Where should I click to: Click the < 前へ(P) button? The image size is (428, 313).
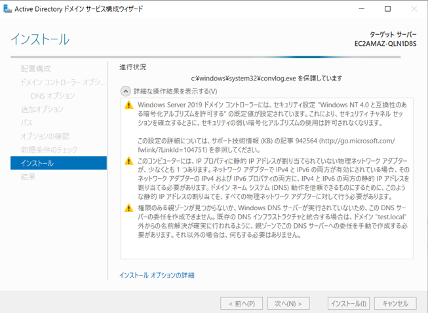(x=242, y=303)
